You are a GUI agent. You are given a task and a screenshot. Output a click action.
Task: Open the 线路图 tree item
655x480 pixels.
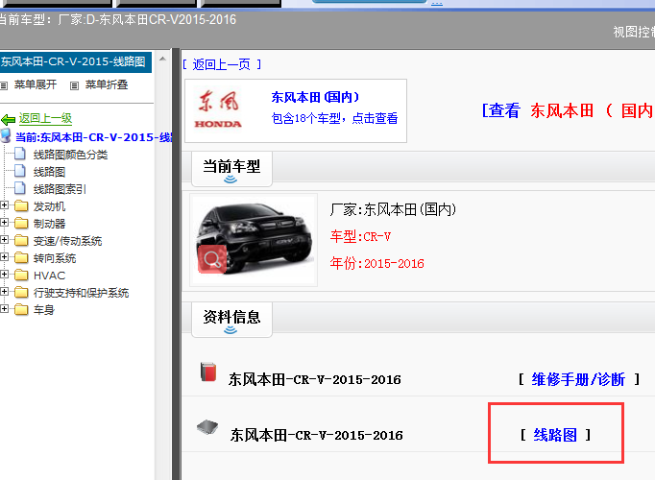[x=49, y=172]
